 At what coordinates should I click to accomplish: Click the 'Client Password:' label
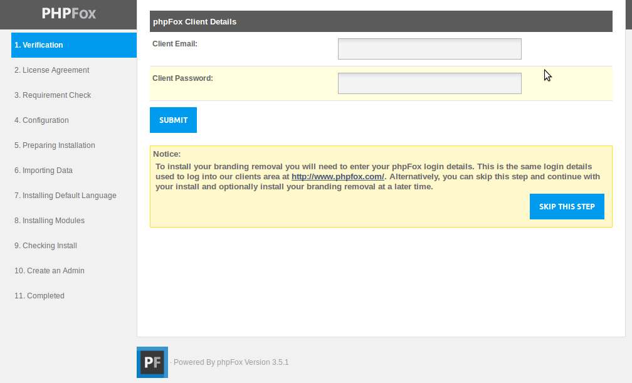point(182,78)
